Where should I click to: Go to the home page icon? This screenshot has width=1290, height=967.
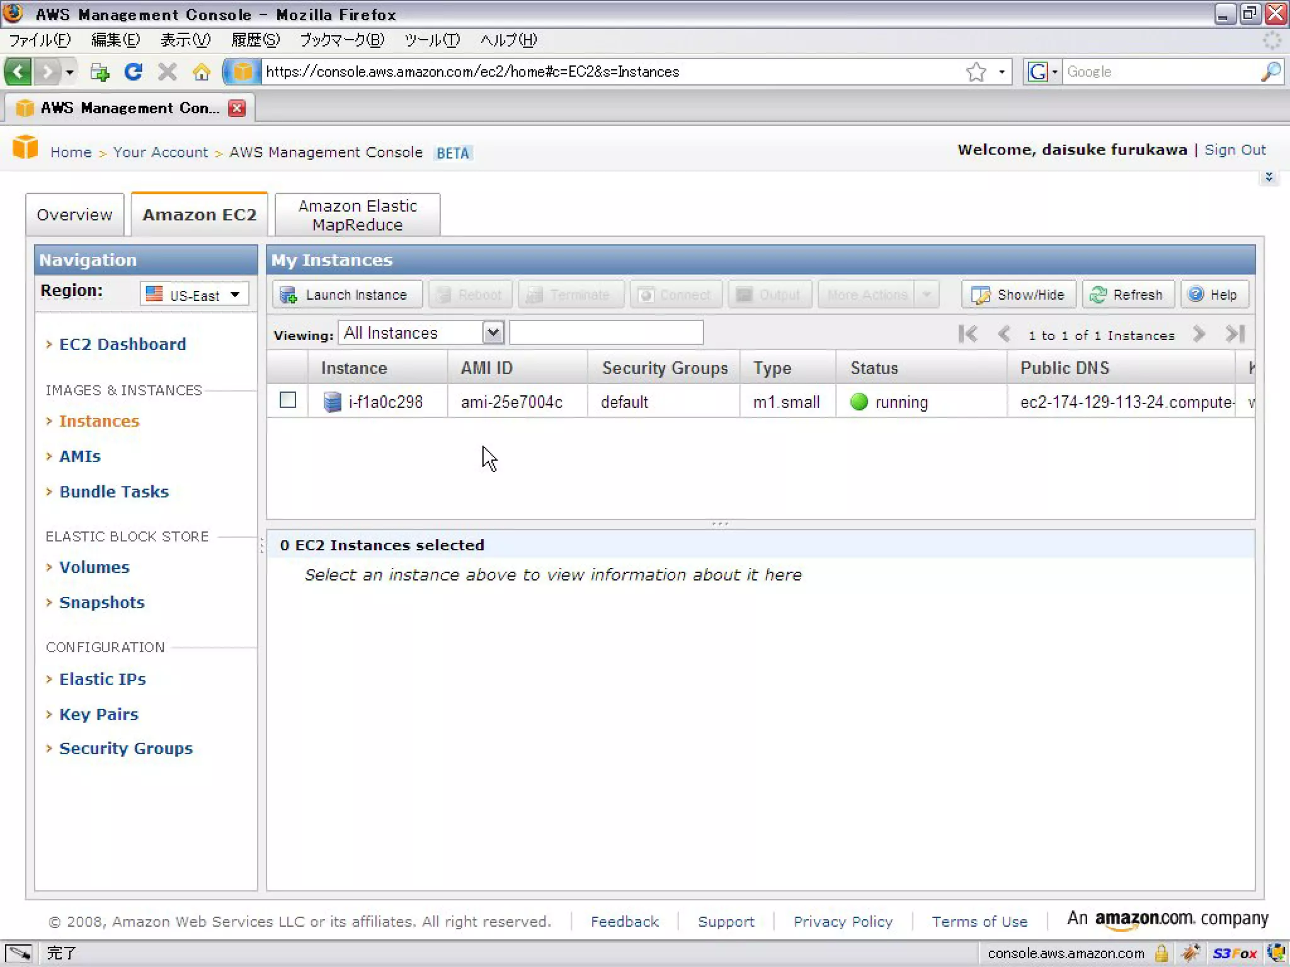[x=202, y=72]
